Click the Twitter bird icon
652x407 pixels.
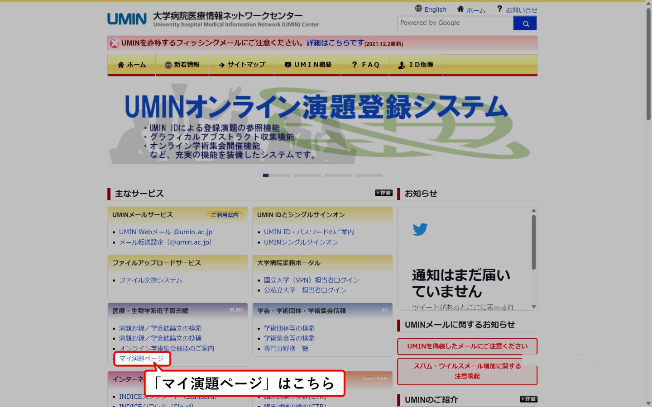[420, 229]
